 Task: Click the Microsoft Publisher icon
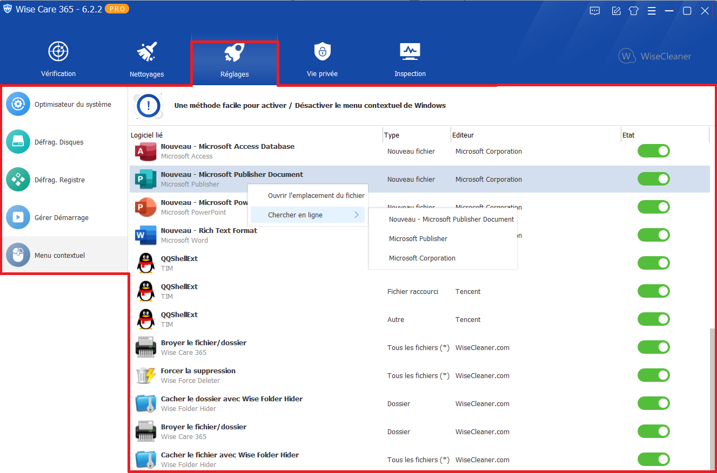(x=145, y=179)
